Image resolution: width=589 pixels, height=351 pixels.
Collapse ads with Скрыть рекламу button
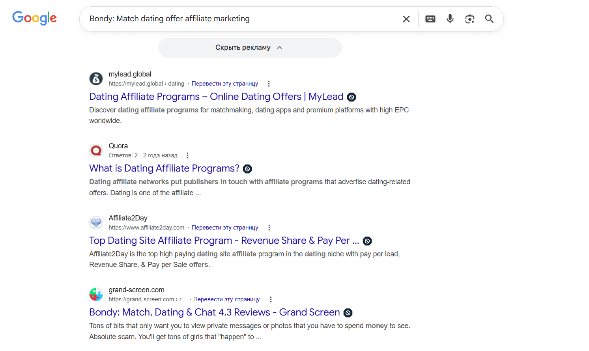click(x=250, y=48)
